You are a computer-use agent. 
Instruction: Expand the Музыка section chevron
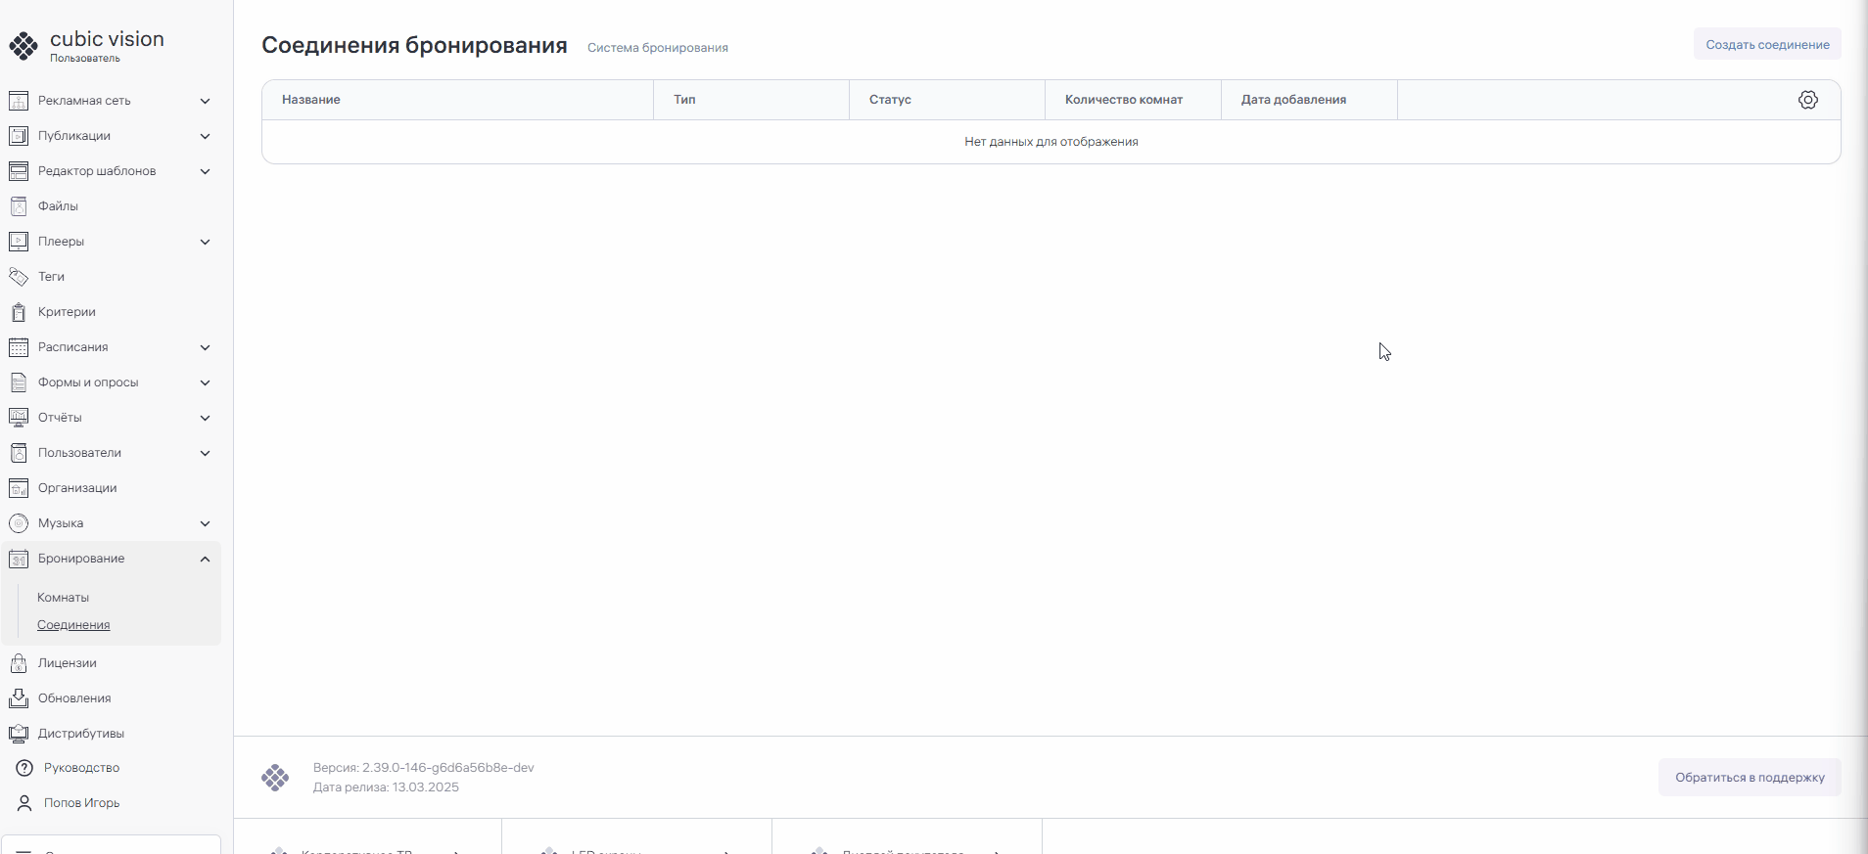205,523
